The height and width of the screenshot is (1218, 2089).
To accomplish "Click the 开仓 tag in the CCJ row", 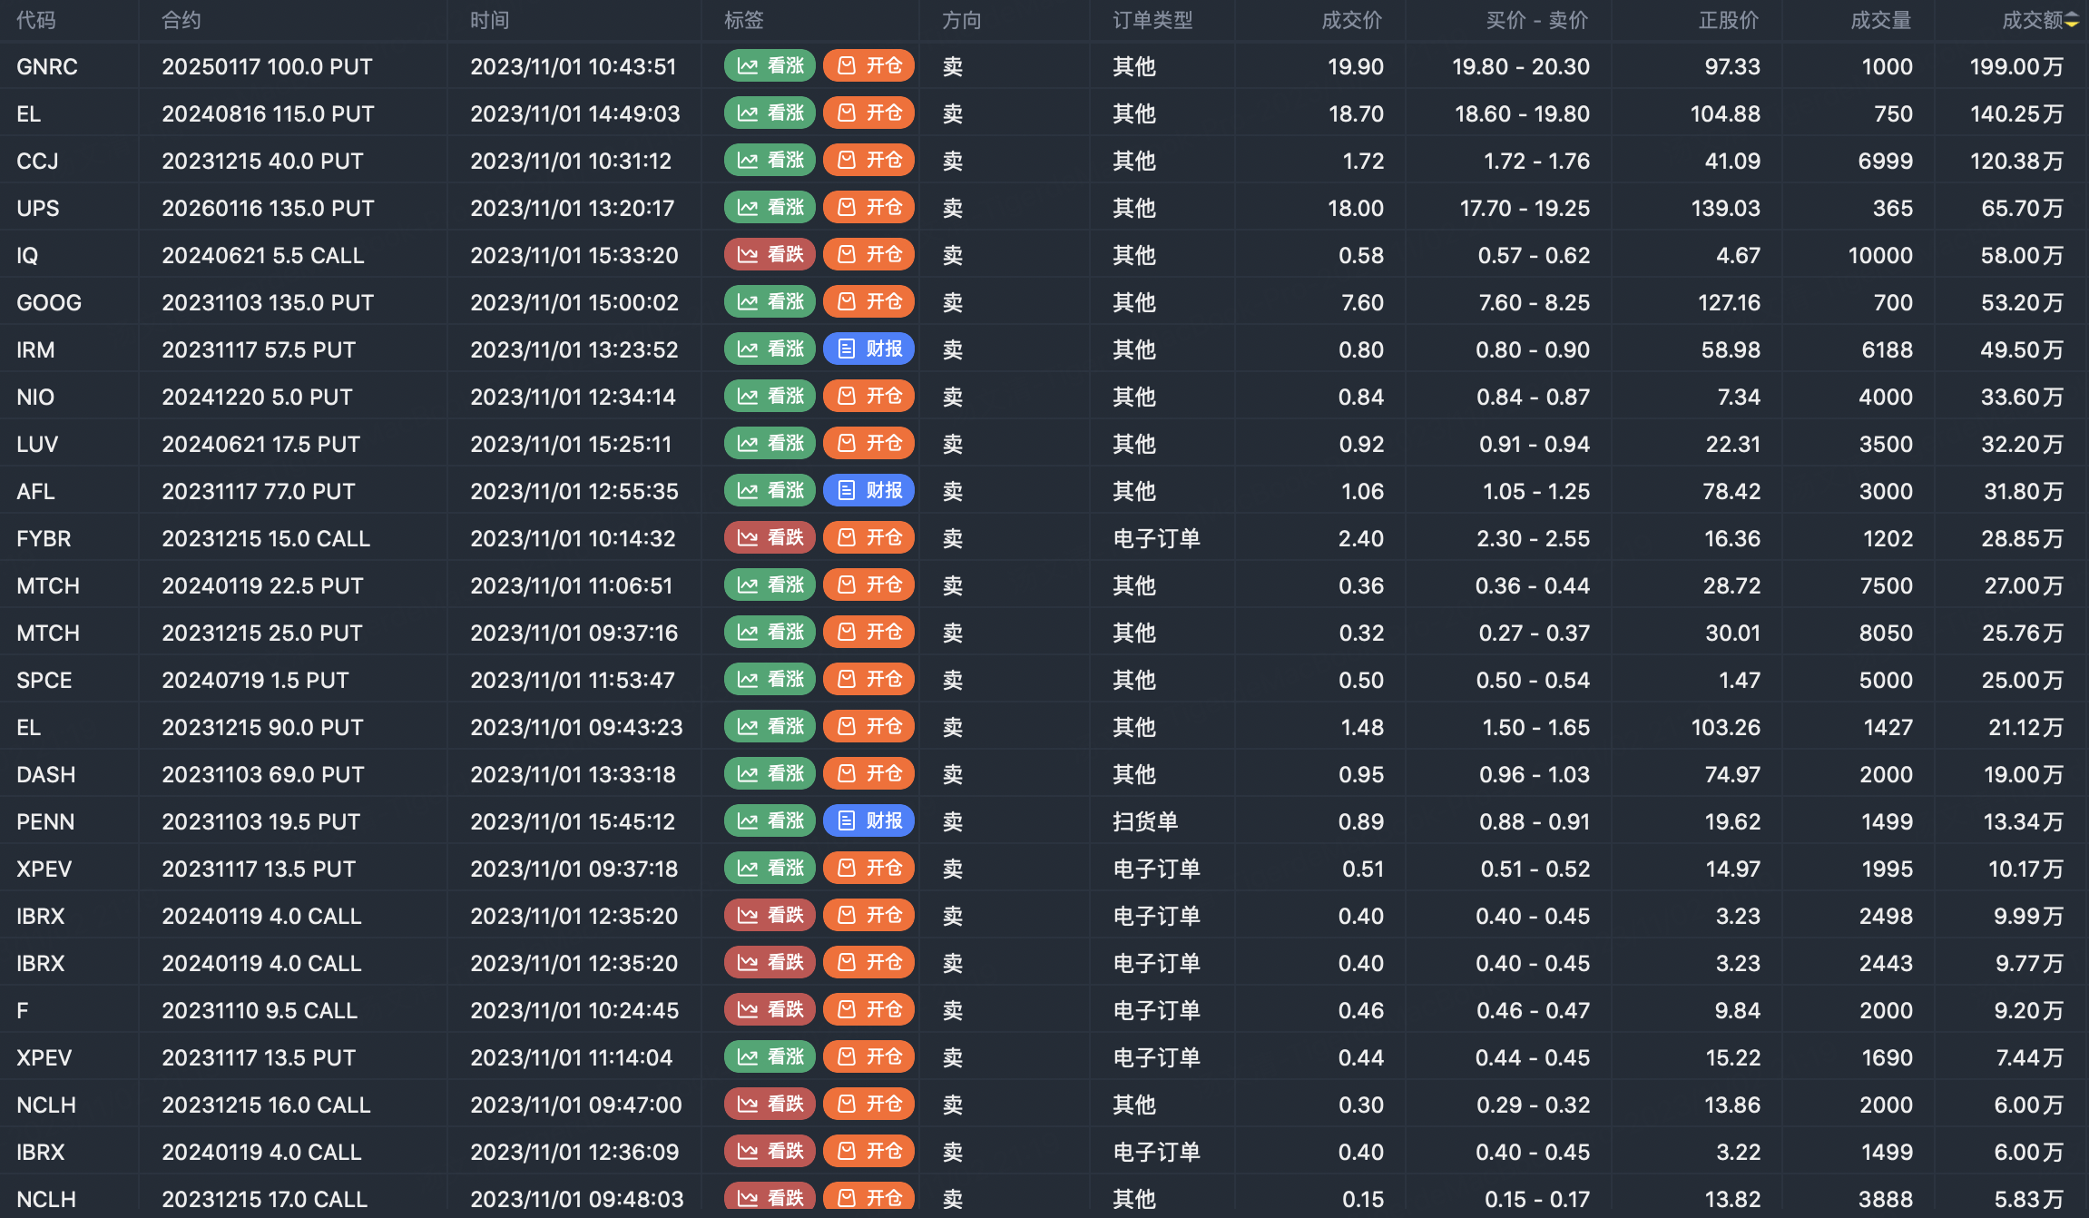I will click(x=868, y=161).
